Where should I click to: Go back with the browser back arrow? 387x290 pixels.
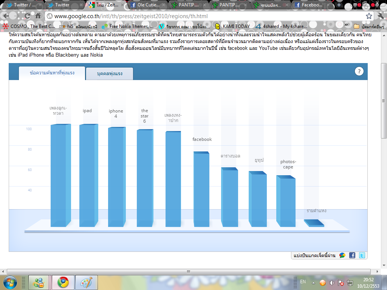6,16
